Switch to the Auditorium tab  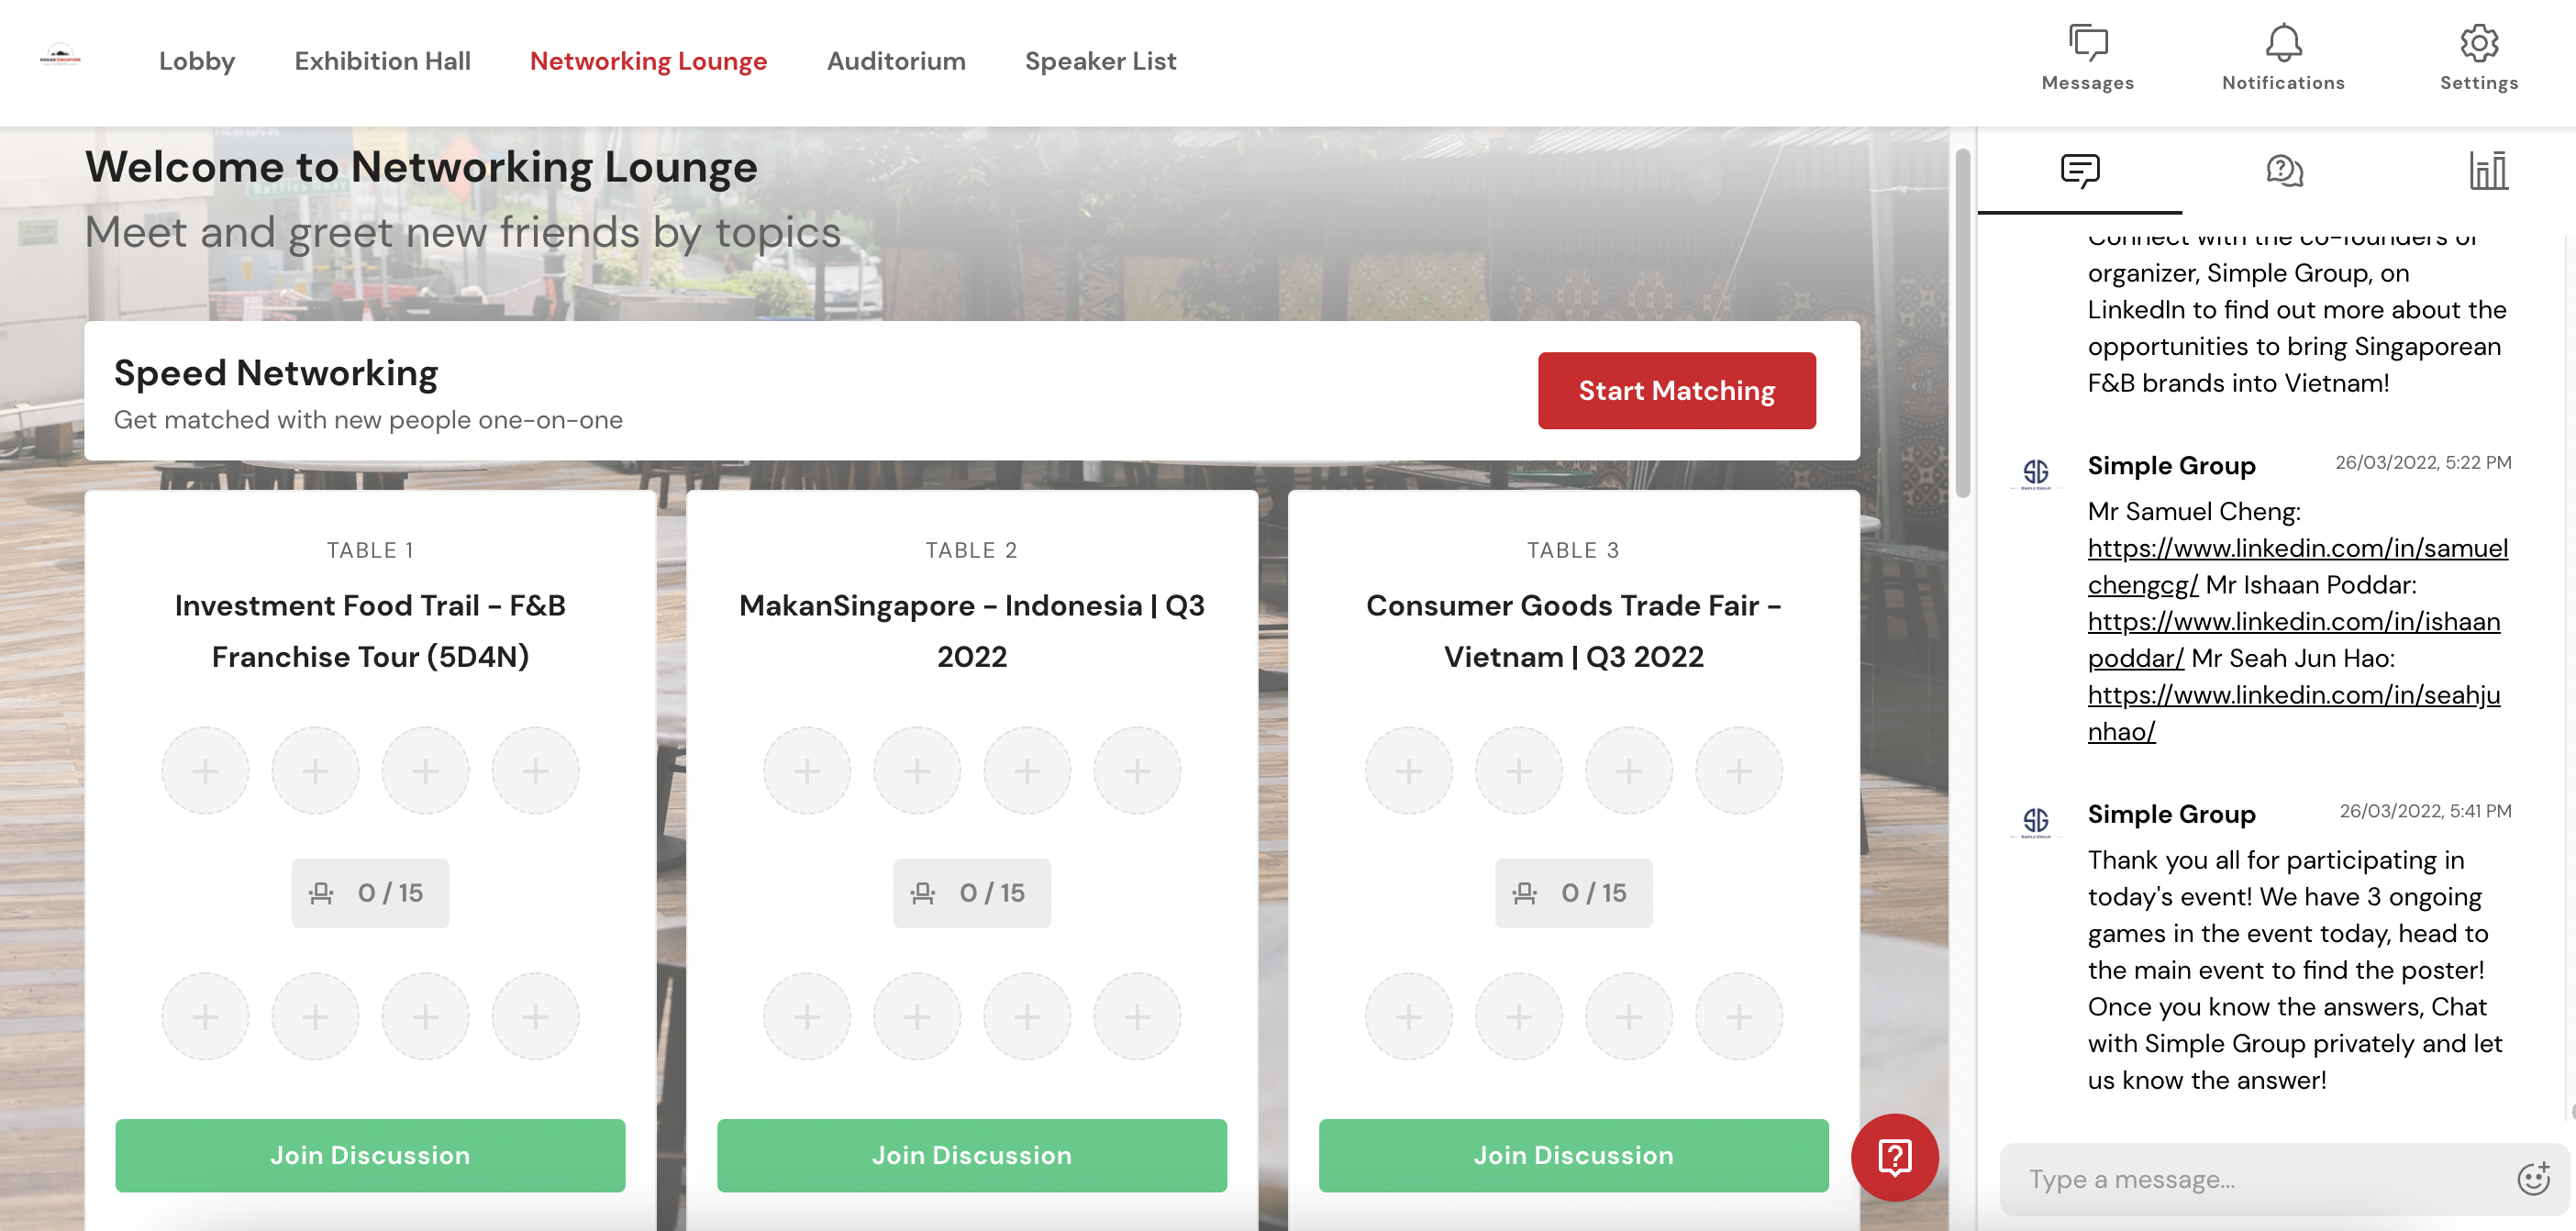point(895,60)
